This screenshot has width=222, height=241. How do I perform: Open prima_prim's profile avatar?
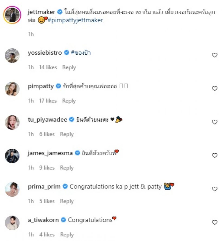click(12, 189)
